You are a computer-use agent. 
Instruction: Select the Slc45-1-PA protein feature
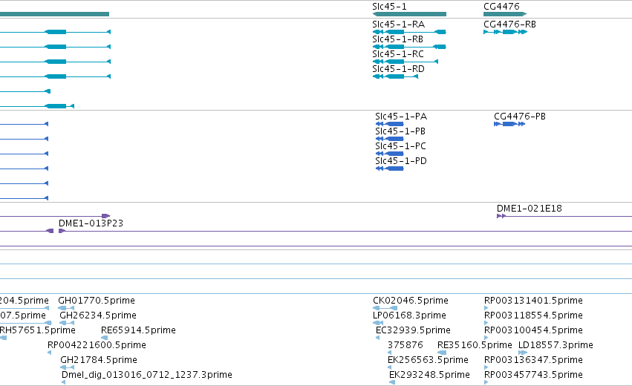tap(389, 124)
